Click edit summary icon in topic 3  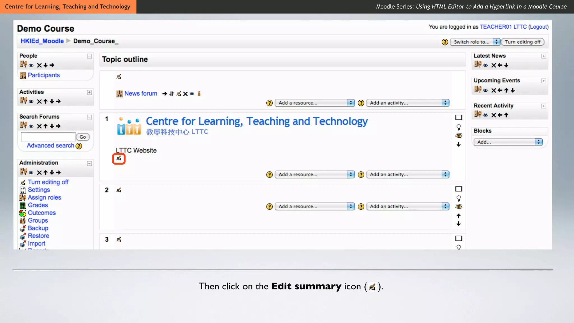pyautogui.click(x=119, y=239)
